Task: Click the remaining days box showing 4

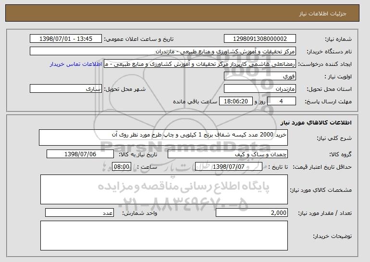Action: tap(281, 101)
